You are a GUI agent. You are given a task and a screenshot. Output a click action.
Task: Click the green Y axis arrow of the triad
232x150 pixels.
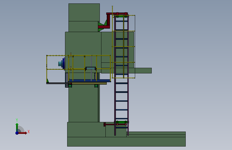[17, 127]
